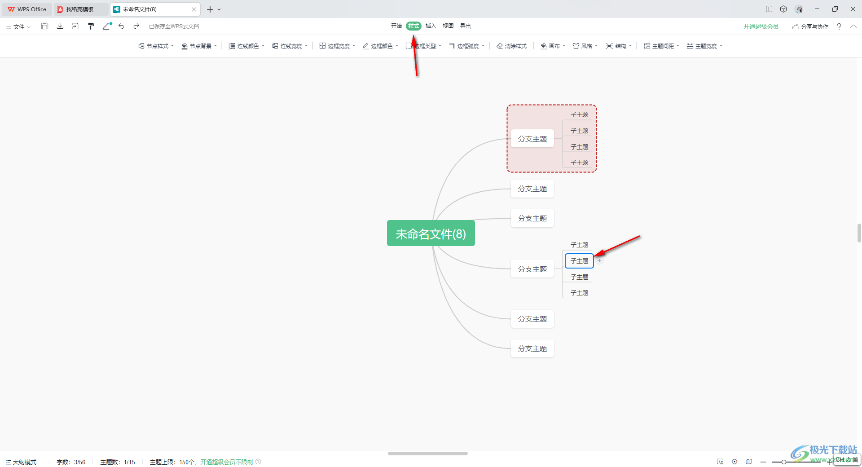Open the 节点背景 dropdown
Viewport: 862px width, 467px height.
(x=199, y=46)
